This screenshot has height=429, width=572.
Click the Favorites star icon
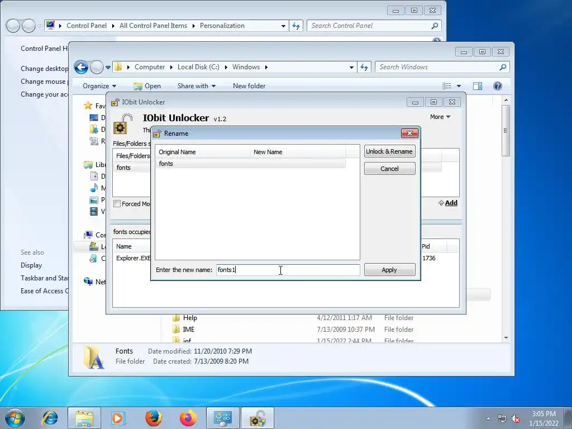click(88, 106)
